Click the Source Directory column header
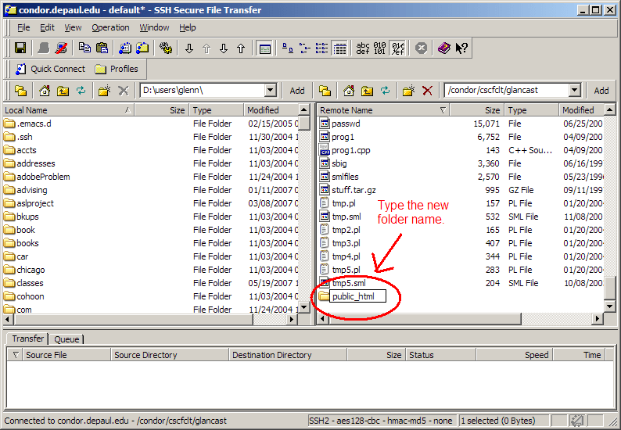This screenshot has height=430, width=621. click(170, 355)
